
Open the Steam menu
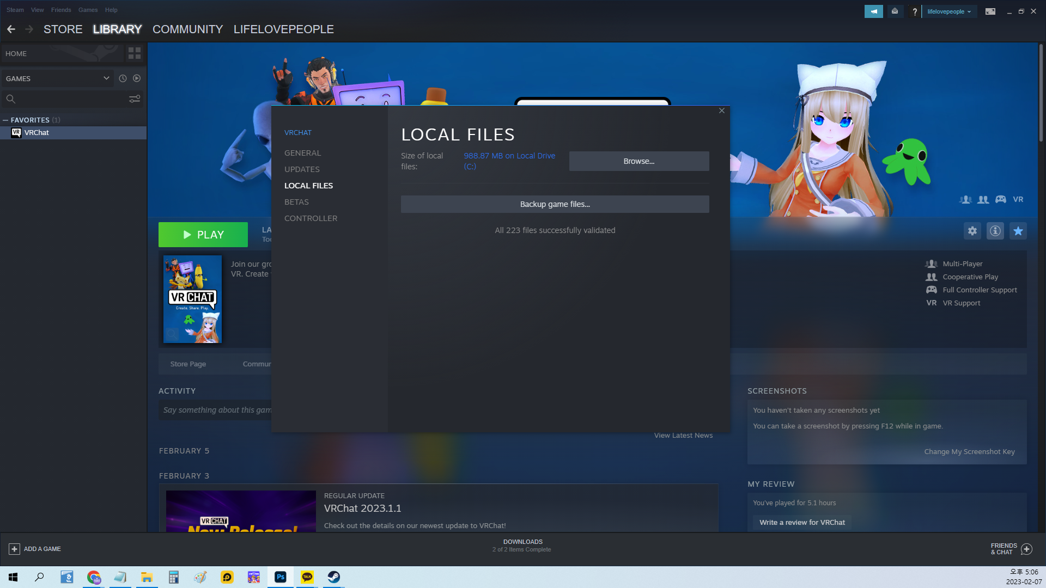[15, 10]
